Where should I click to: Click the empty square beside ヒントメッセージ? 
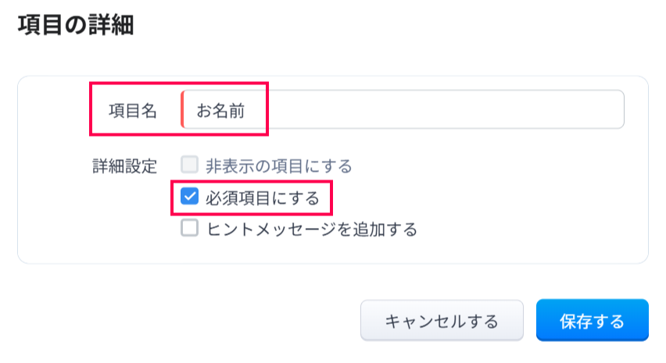click(x=189, y=229)
